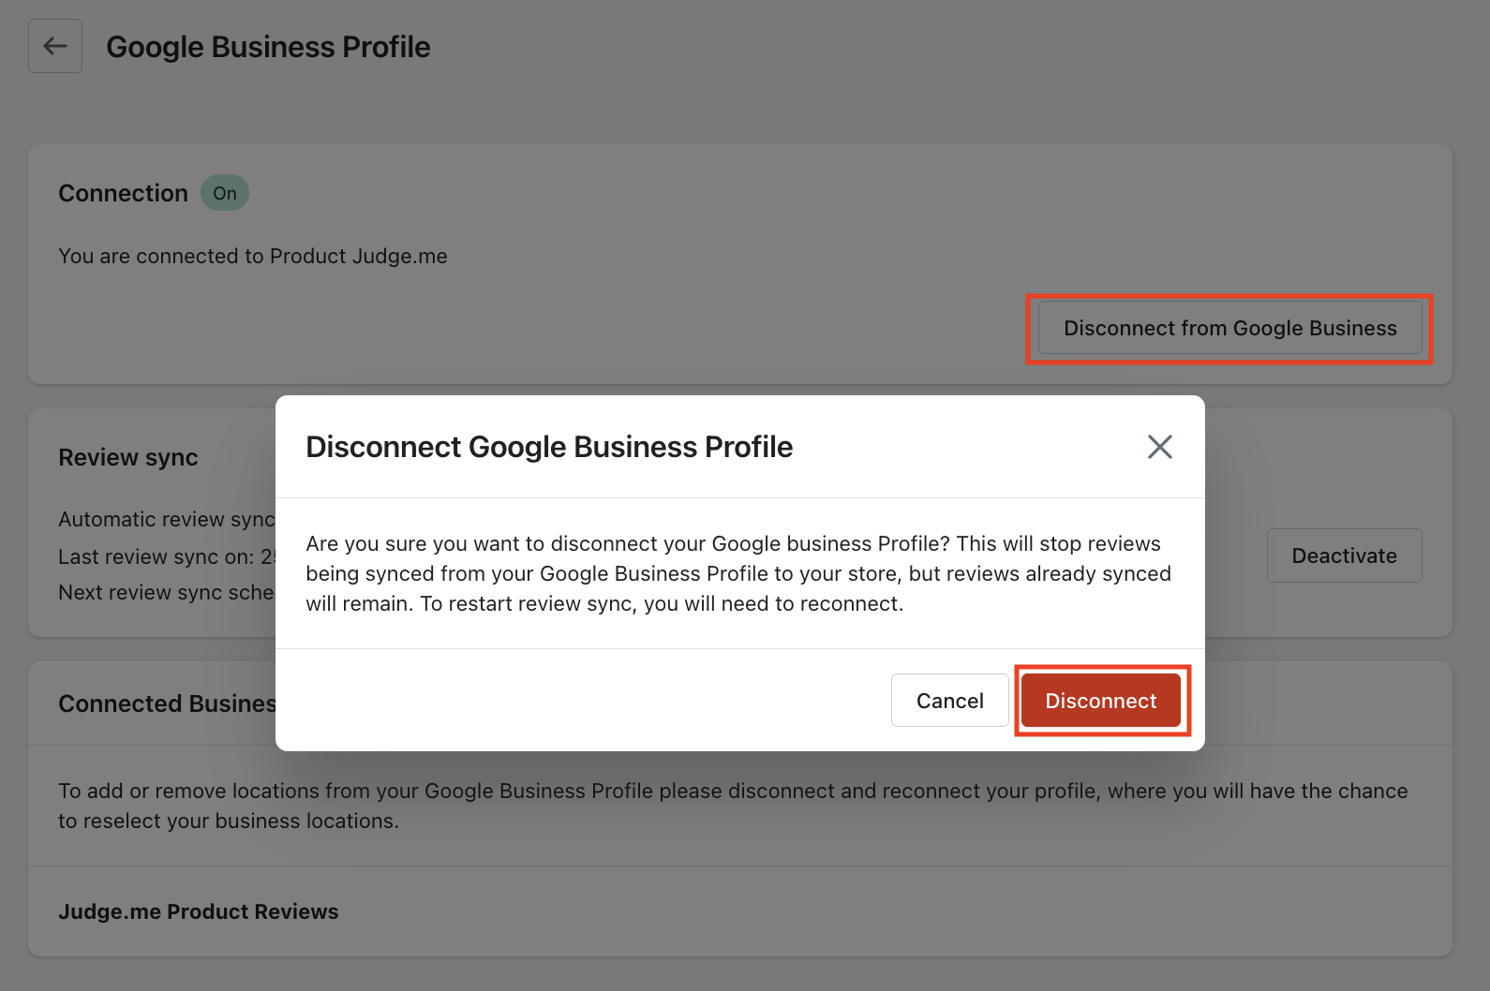Click the add or remove locations description
The width and height of the screenshot is (1490, 991).
click(x=733, y=805)
